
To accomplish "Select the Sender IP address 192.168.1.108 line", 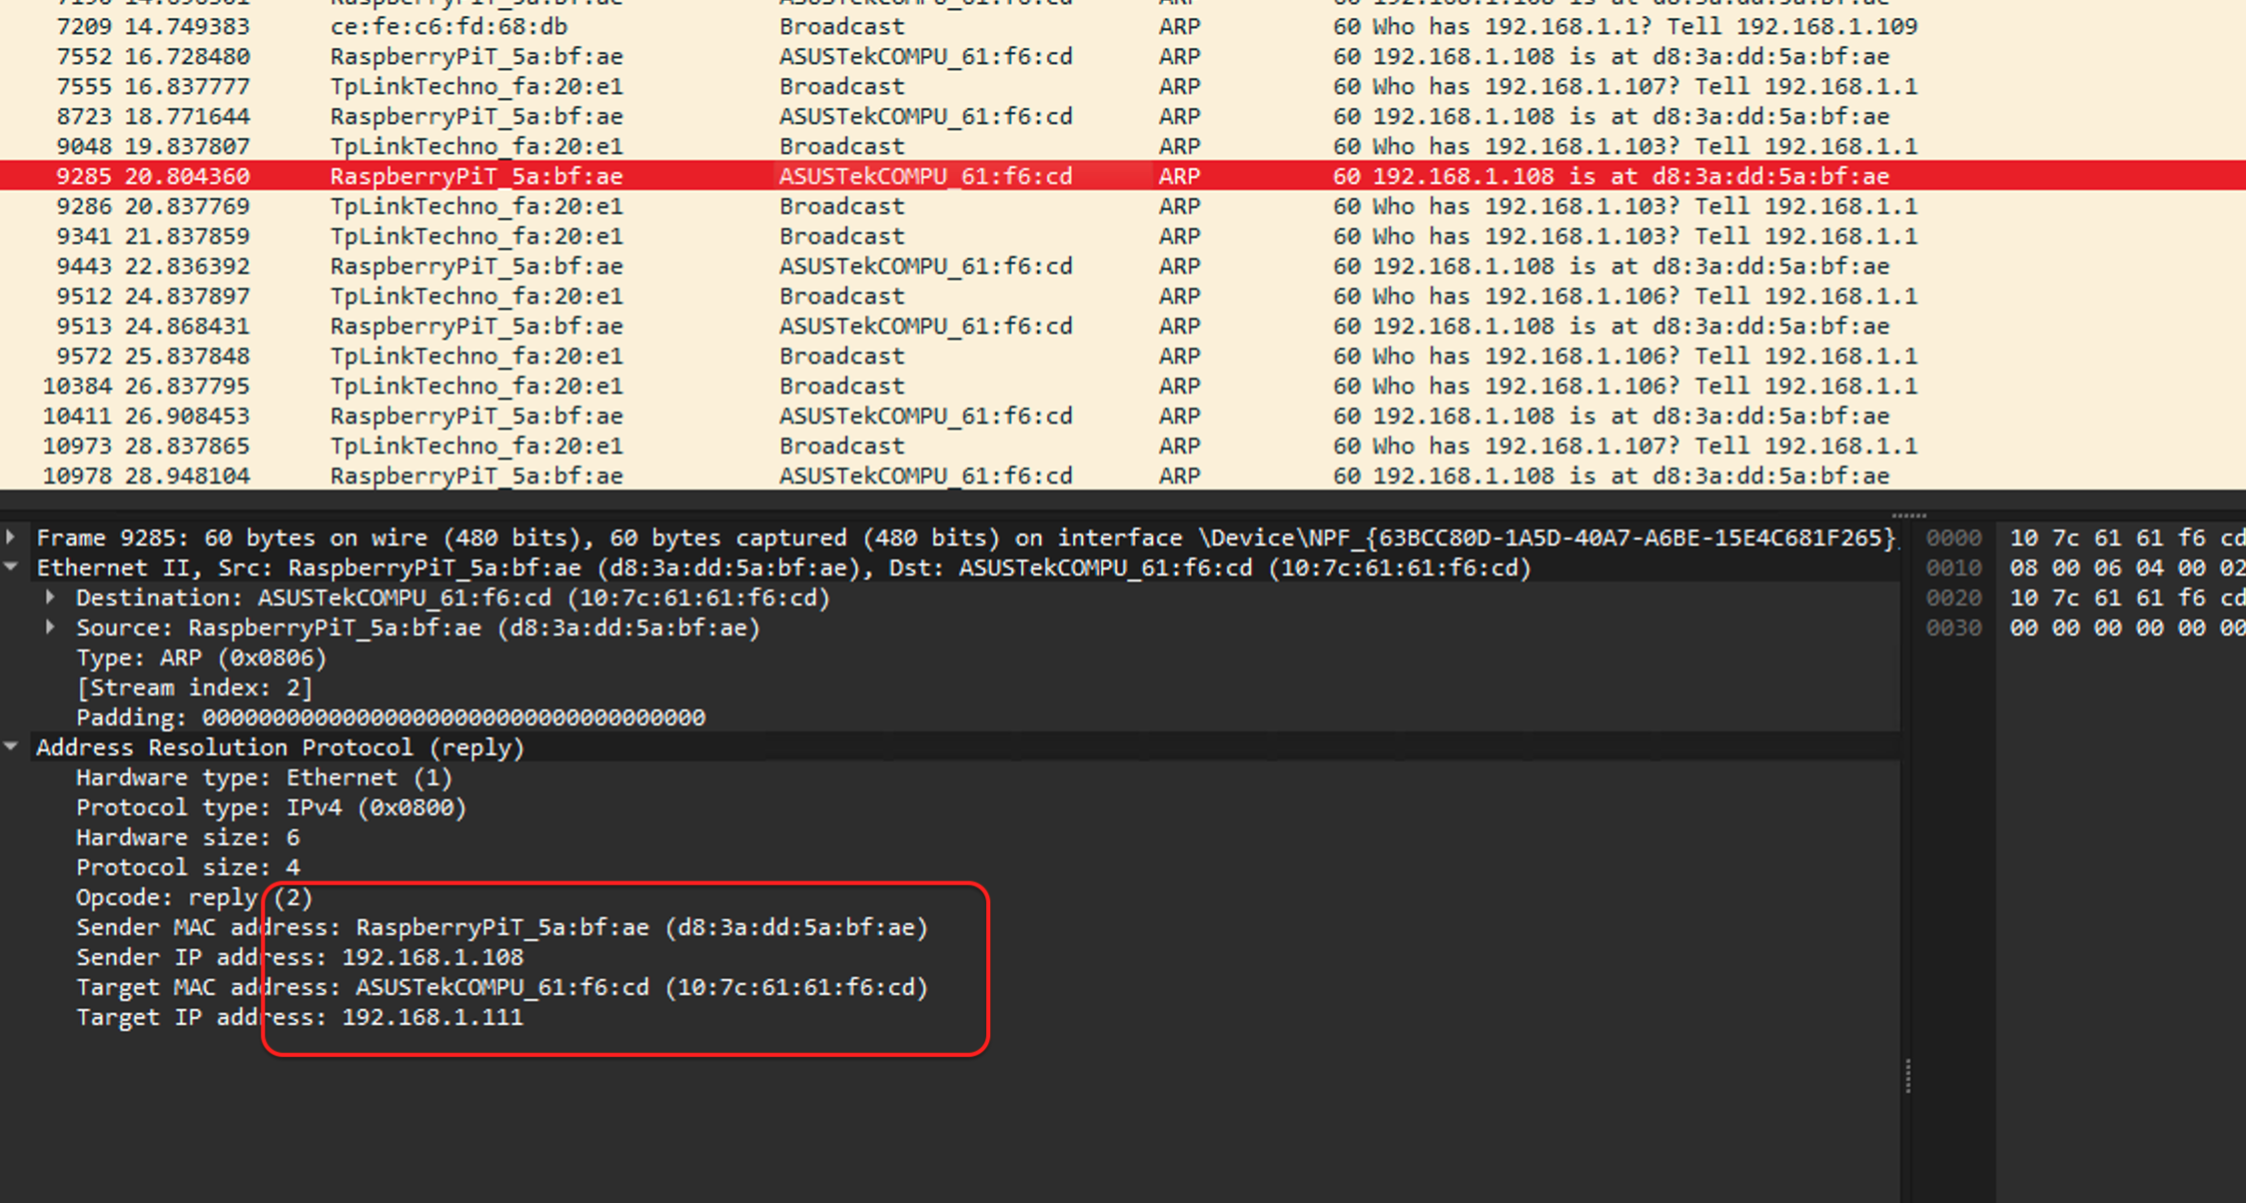I will (300, 957).
